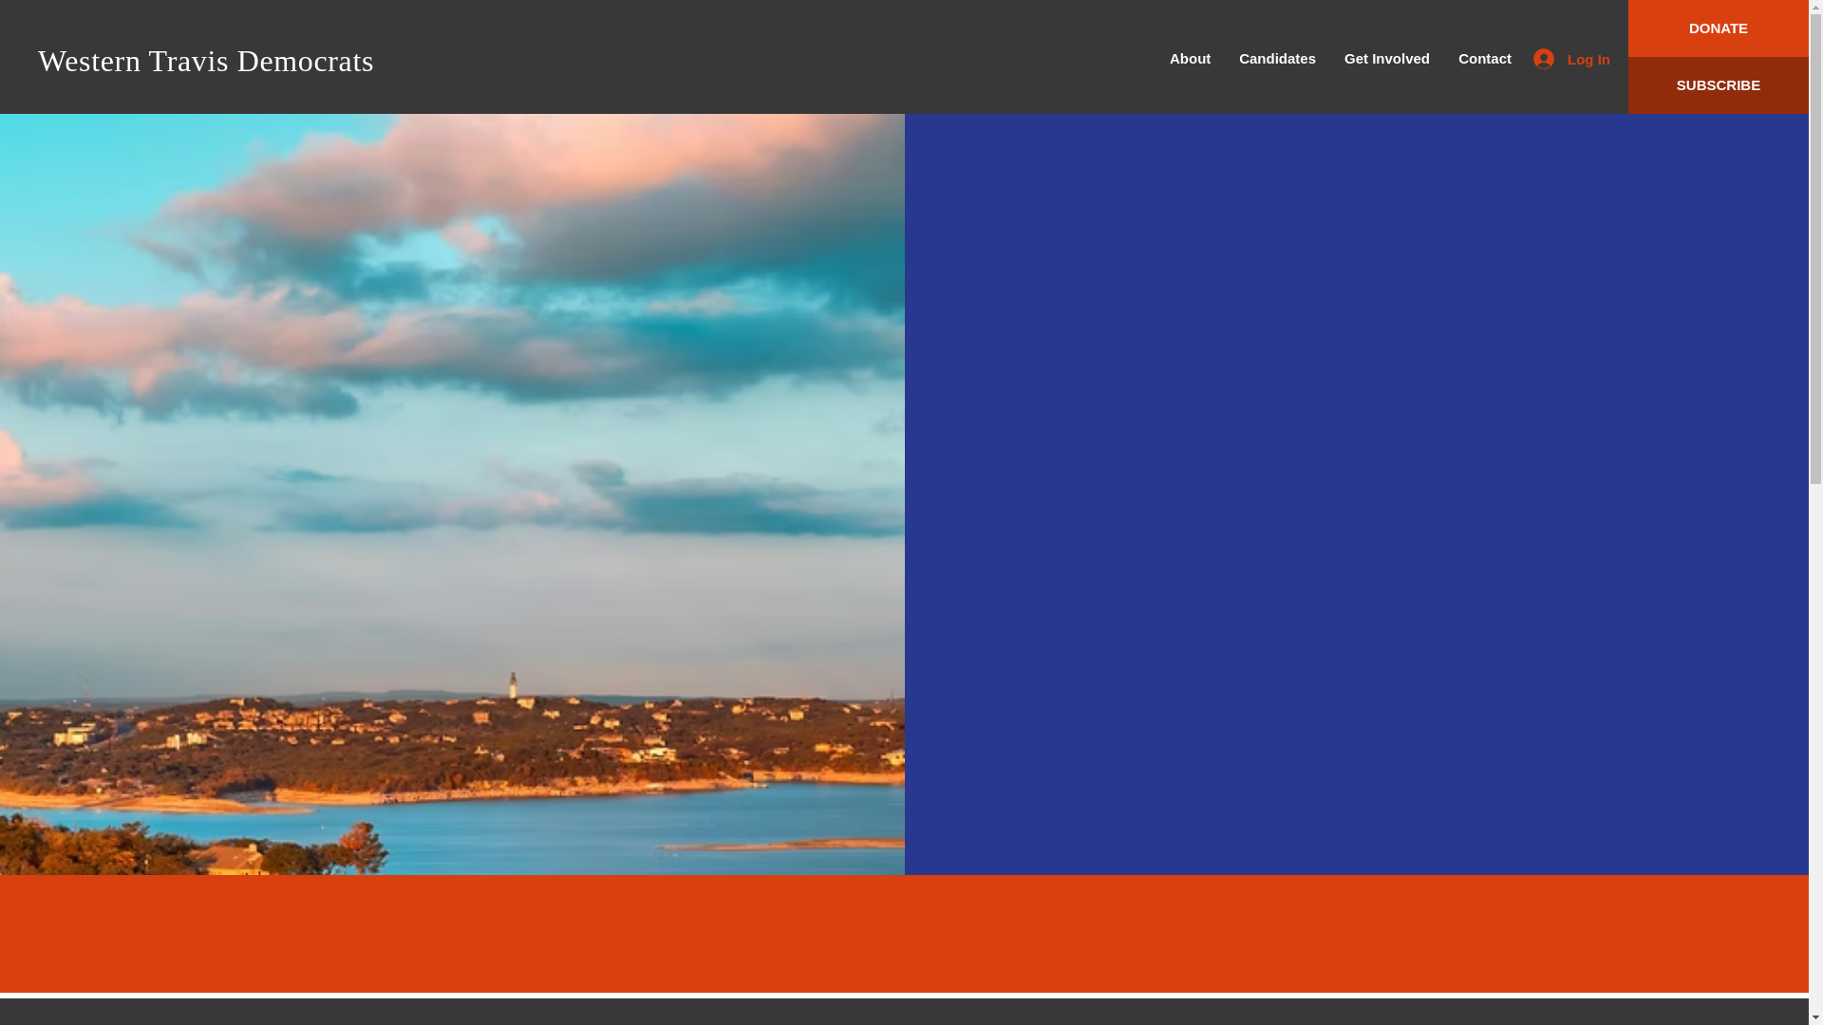Click the user avatar icon beside Log In
Viewport: 1823px width, 1025px height.
pos(1543,59)
